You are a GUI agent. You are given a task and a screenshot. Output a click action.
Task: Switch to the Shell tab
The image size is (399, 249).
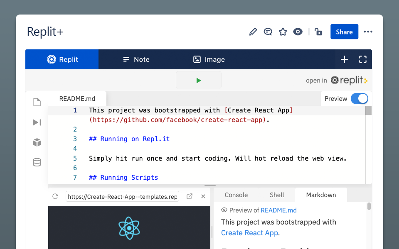tap(277, 195)
